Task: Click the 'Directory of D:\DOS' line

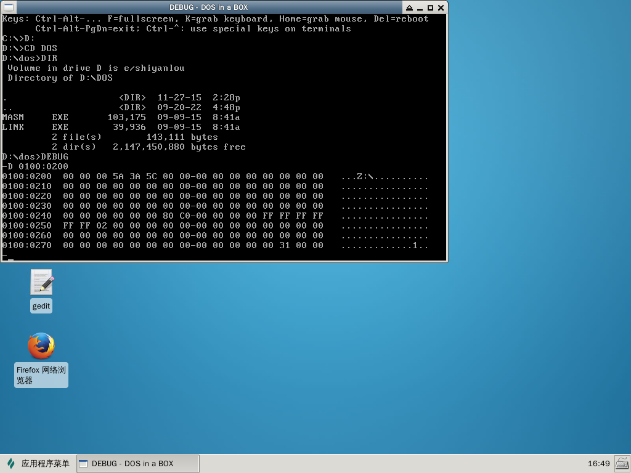Action: (60, 78)
